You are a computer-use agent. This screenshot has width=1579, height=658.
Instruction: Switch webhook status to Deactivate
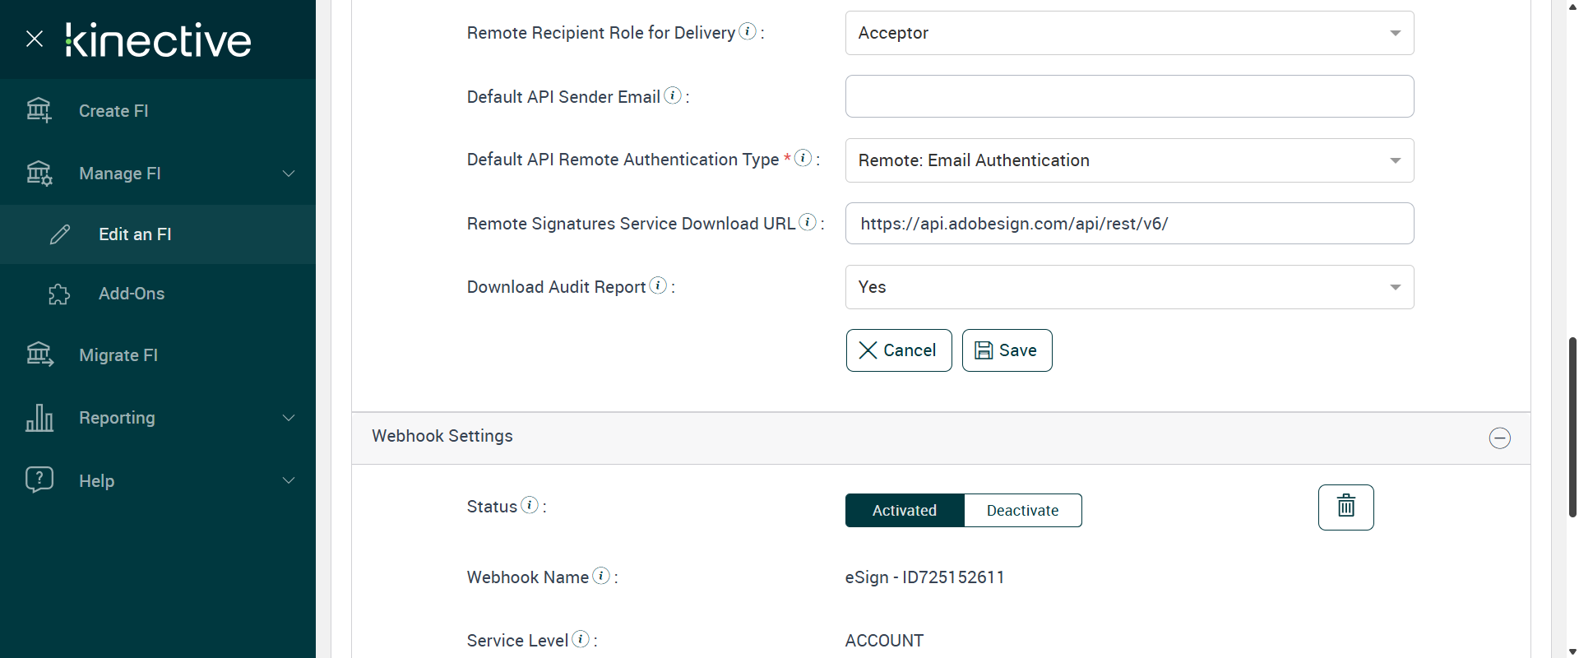1022,510
